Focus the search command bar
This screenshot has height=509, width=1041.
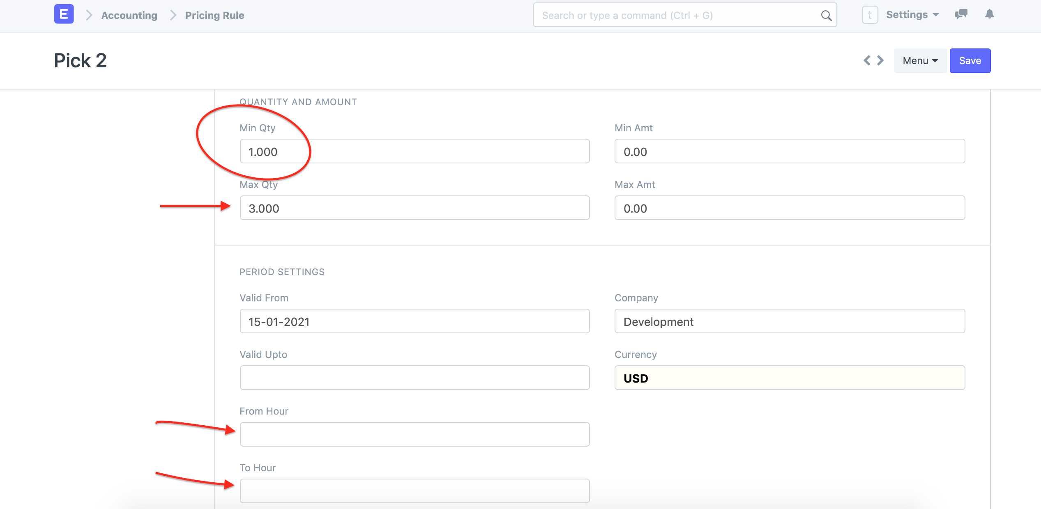[678, 16]
